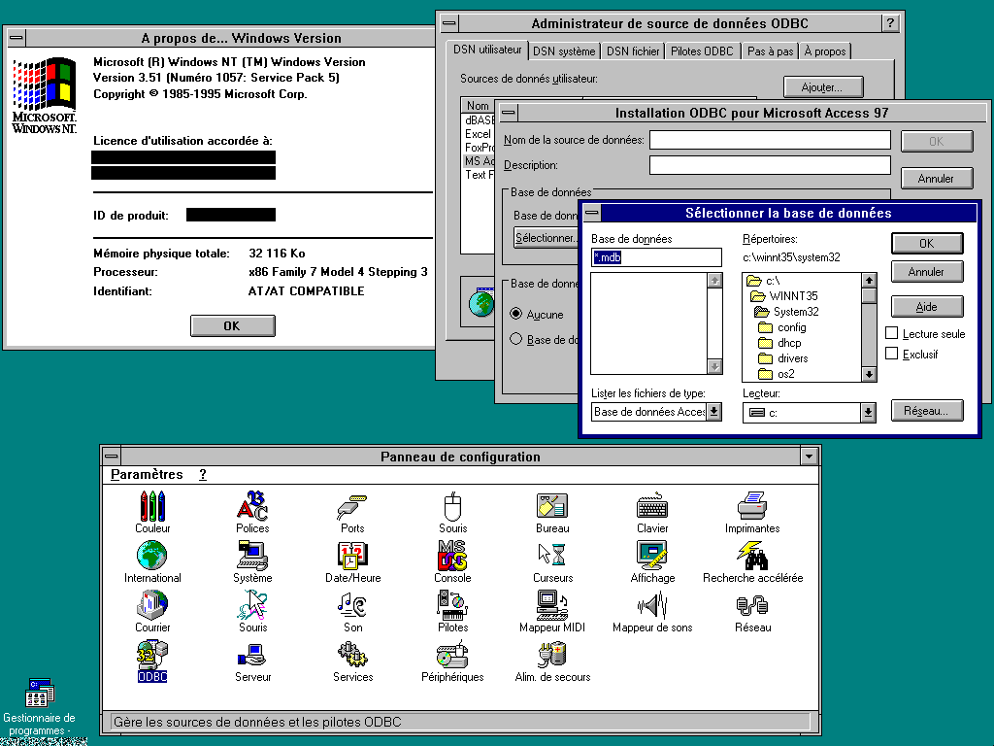
Task: Click the directory list scroll down arrow
Action: click(x=869, y=374)
